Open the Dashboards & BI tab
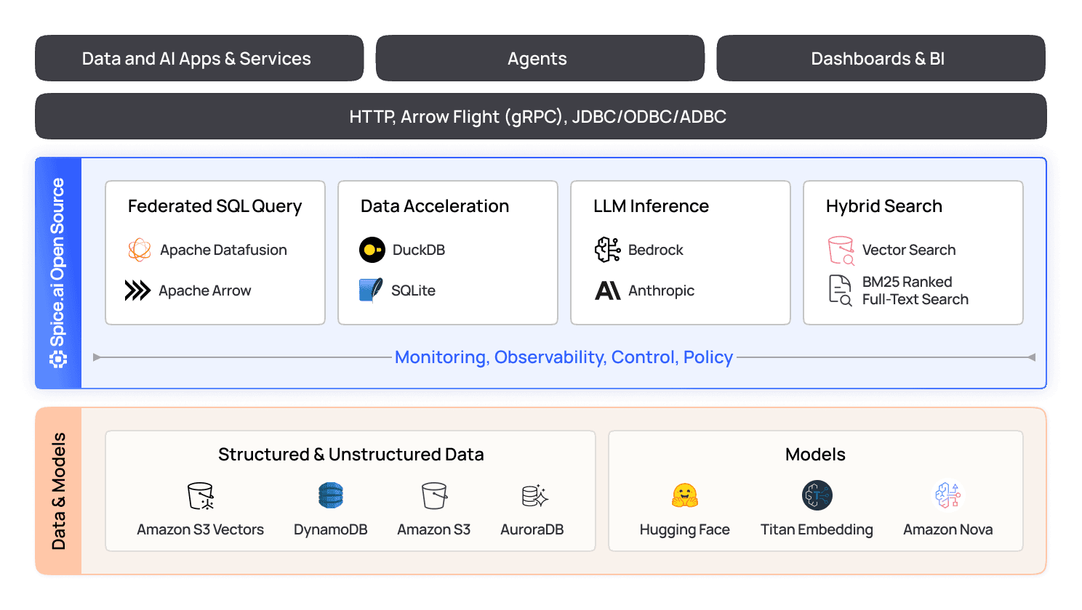This screenshot has width=1082, height=610. pos(881,58)
